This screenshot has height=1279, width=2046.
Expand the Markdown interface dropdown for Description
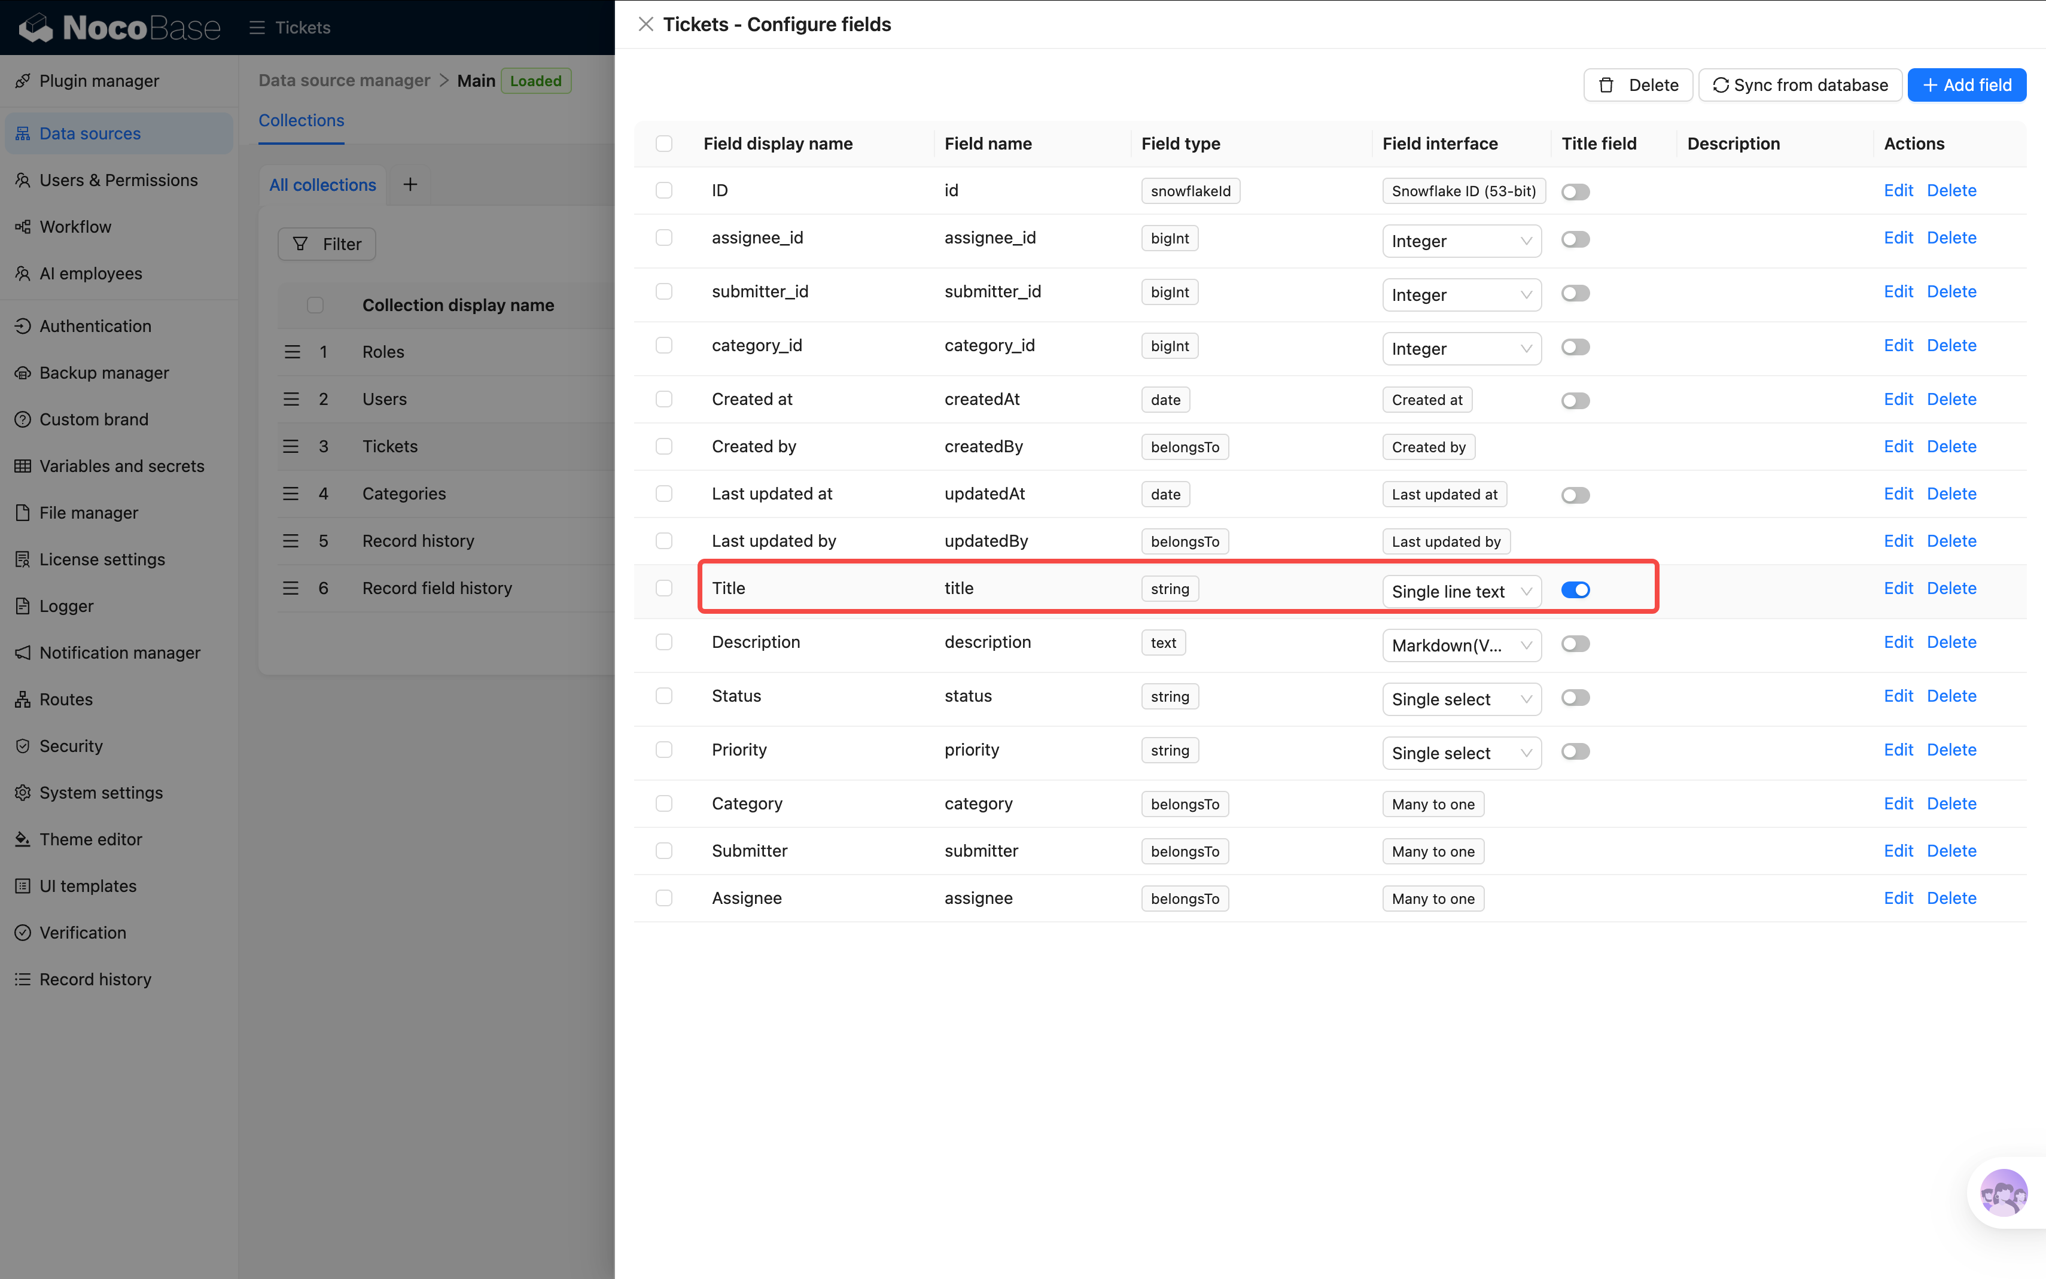(x=1461, y=645)
